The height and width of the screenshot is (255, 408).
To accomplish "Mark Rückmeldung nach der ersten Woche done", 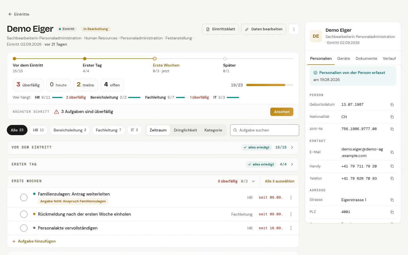I will pyautogui.click(x=24, y=214).
